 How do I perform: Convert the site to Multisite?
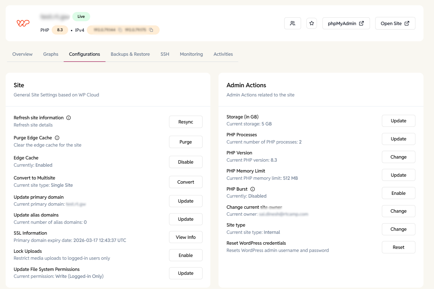pyautogui.click(x=185, y=182)
